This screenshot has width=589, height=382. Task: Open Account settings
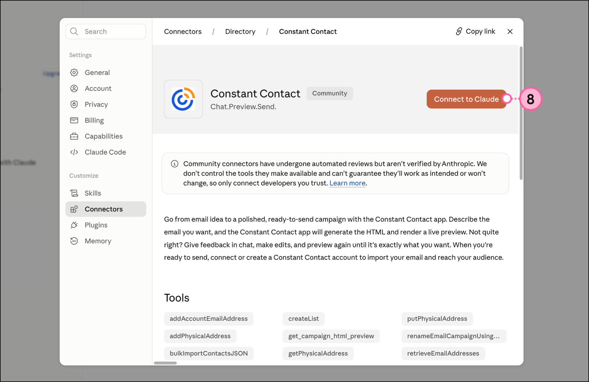(x=106, y=88)
